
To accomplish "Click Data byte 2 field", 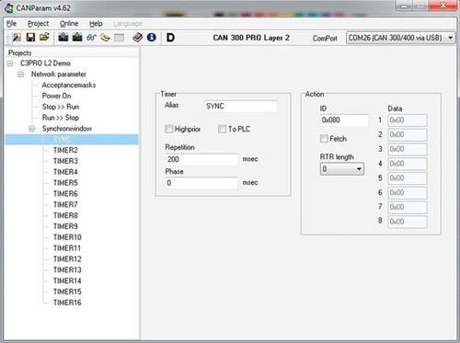I will 408,134.
